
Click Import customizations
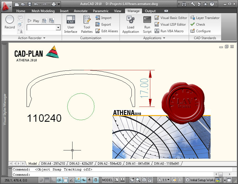point(104,18)
